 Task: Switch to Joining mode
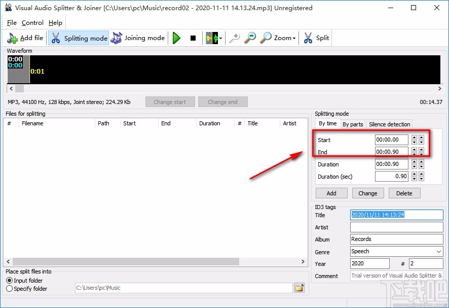click(138, 38)
